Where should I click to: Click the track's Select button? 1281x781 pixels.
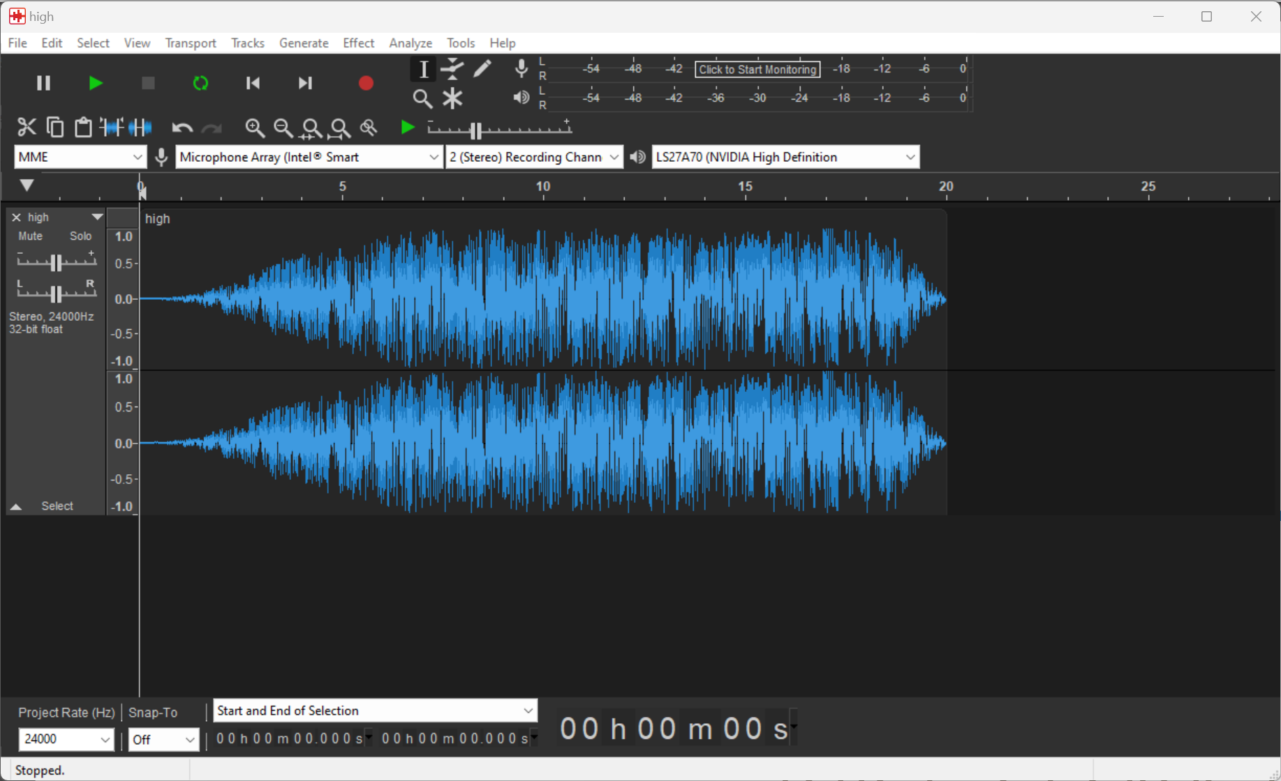point(57,506)
